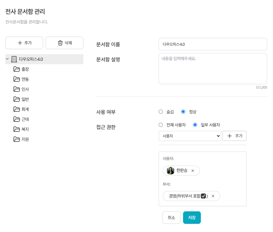This screenshot has height=232, width=273.
Task: Click the 저장 button
Action: click(192, 218)
